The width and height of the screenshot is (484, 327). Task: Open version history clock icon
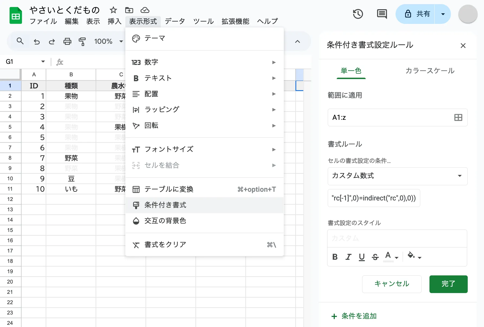click(x=358, y=14)
